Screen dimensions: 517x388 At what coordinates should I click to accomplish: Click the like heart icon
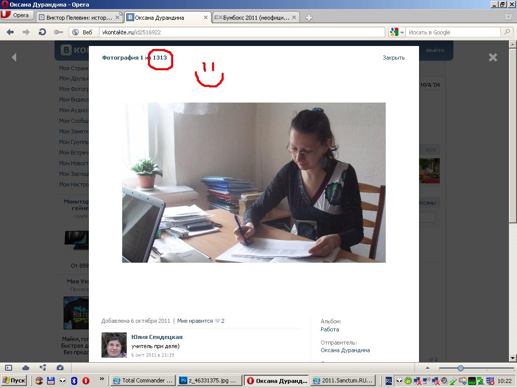pos(217,321)
